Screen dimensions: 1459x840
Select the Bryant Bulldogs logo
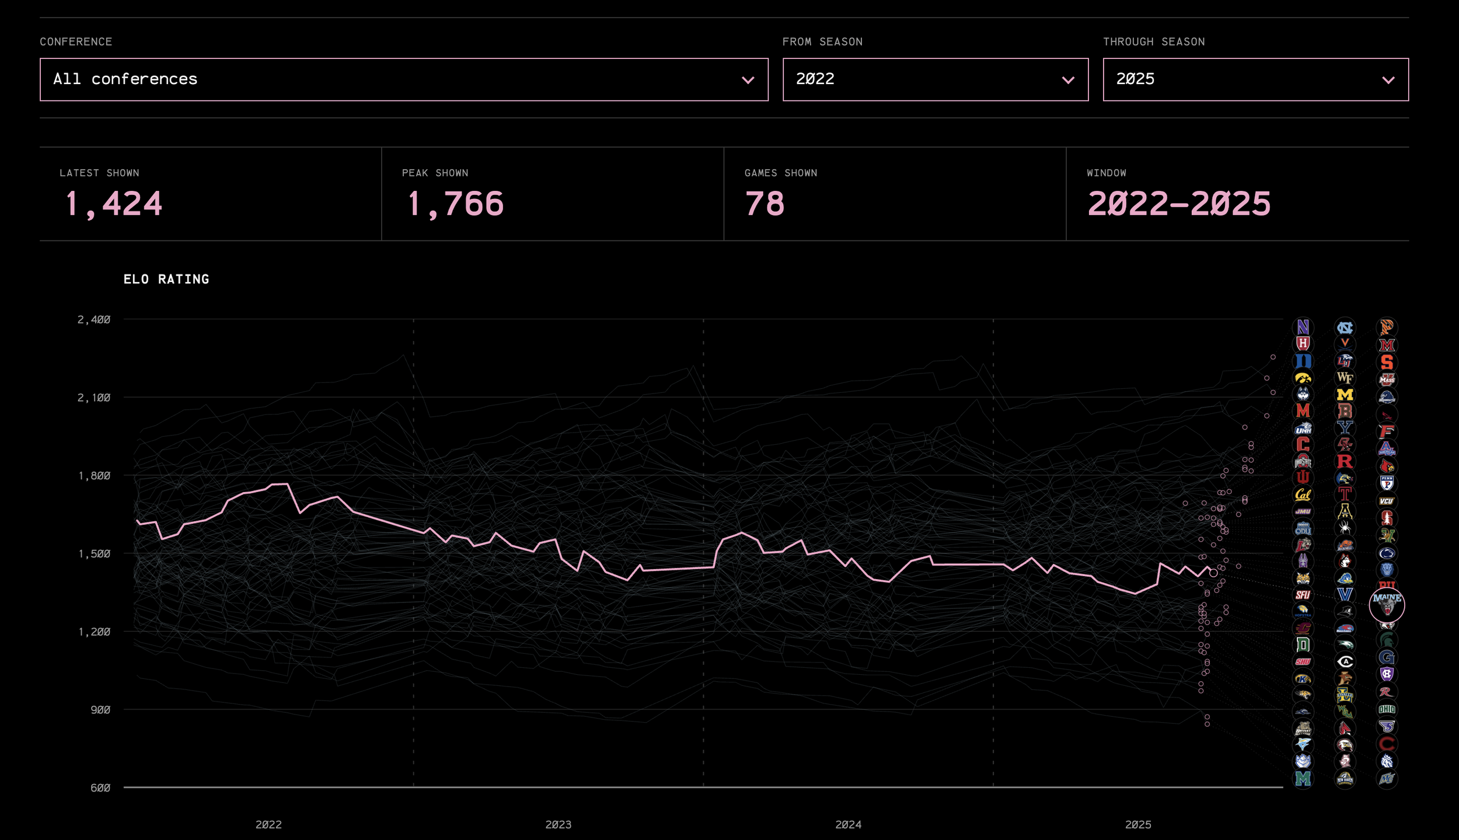tap(1303, 729)
